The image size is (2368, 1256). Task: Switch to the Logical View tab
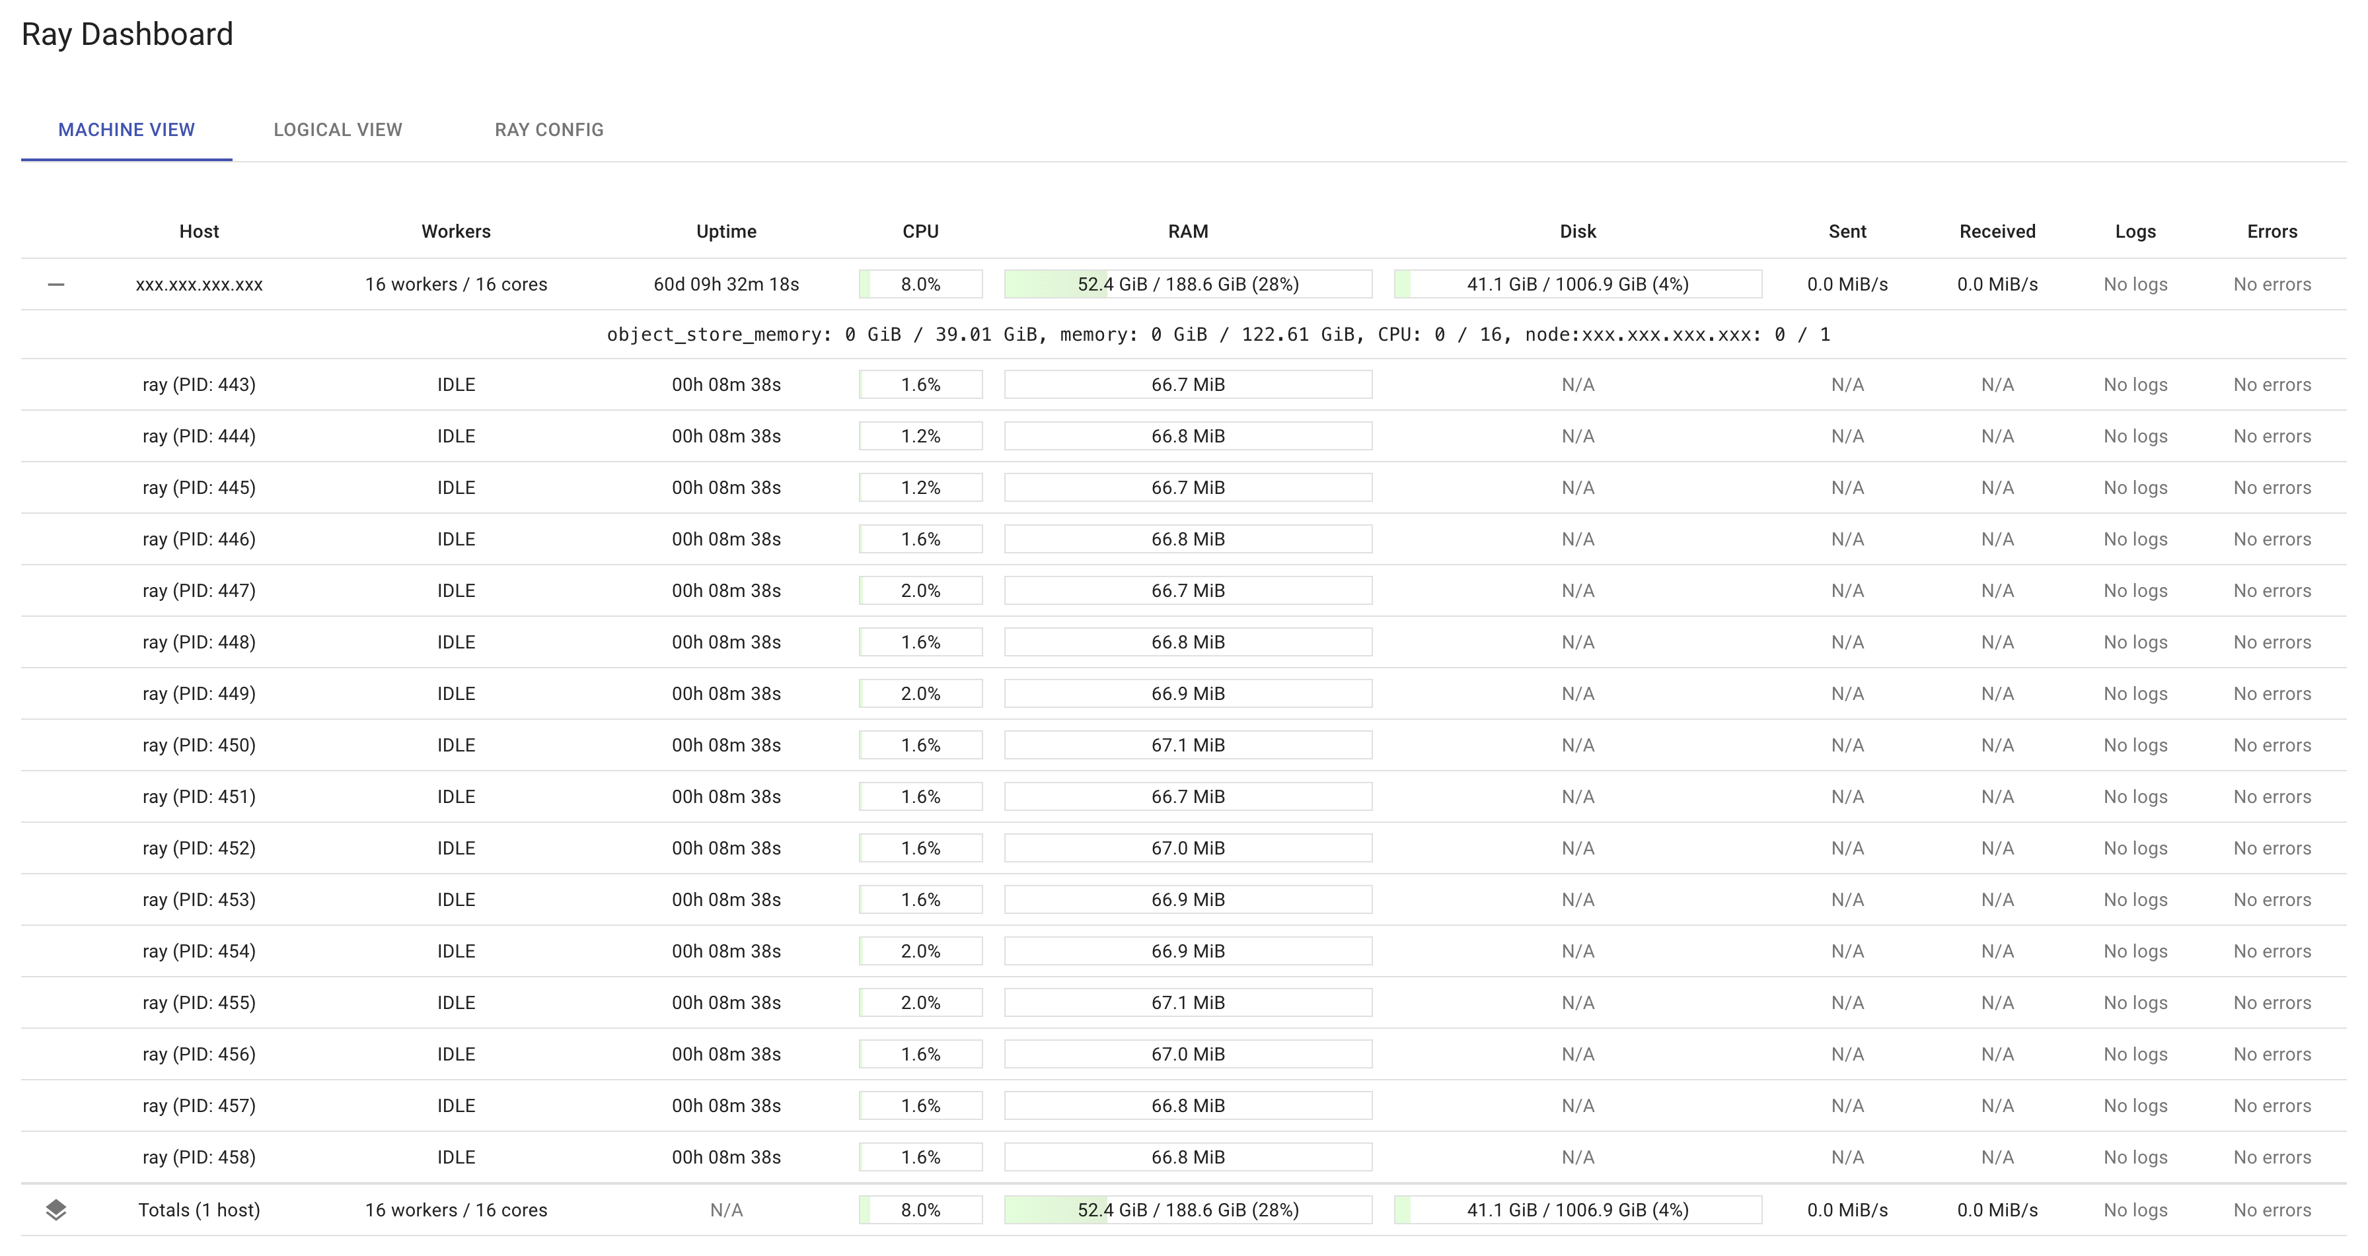pyautogui.click(x=338, y=129)
